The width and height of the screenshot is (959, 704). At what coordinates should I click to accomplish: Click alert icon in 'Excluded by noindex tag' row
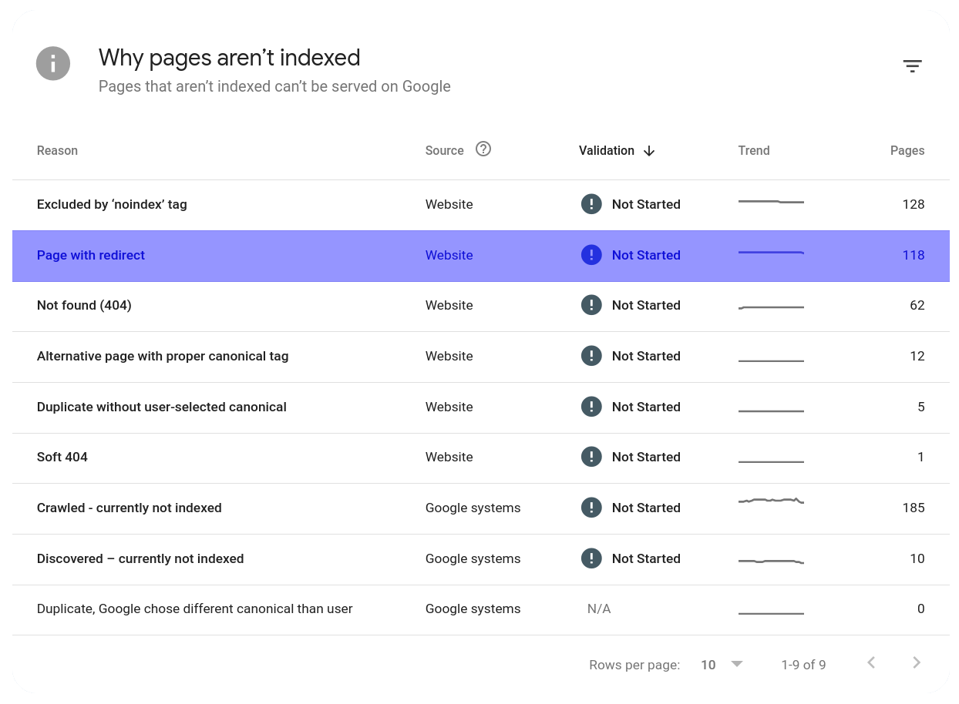coord(591,204)
